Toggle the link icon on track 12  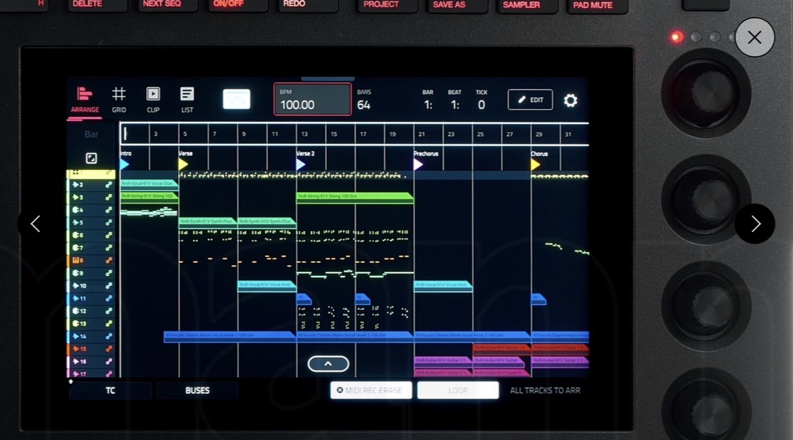[109, 311]
